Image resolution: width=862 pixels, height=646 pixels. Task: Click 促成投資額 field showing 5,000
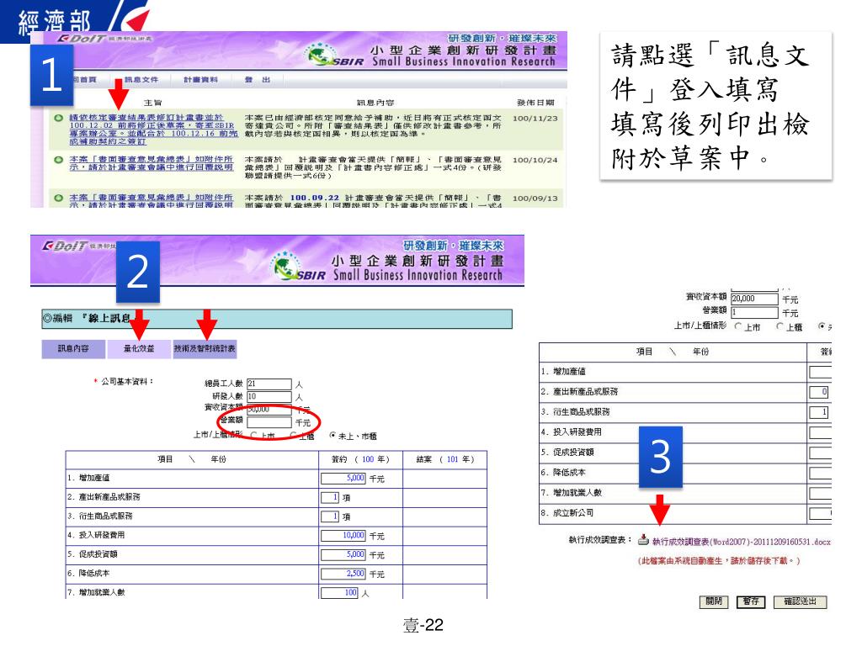(x=343, y=555)
